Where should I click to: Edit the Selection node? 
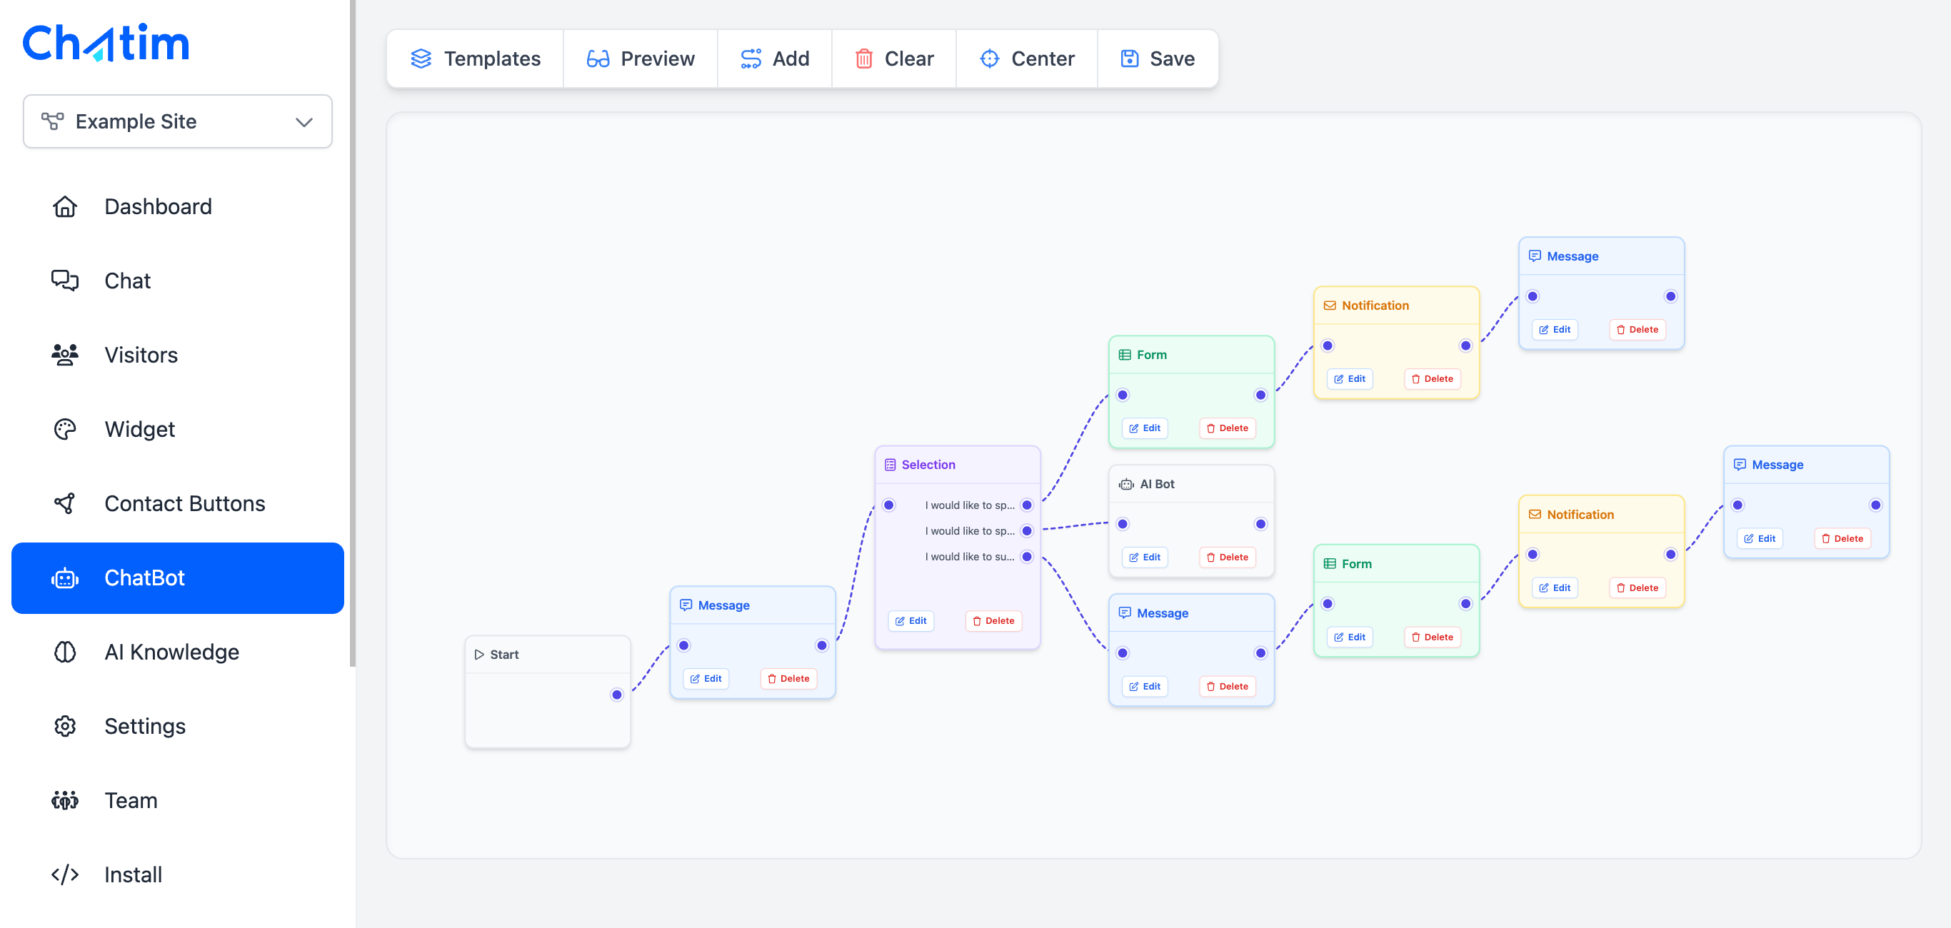(911, 620)
